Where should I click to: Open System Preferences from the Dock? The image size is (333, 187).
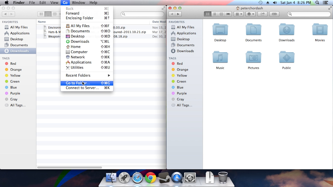pyautogui.click(x=190, y=178)
